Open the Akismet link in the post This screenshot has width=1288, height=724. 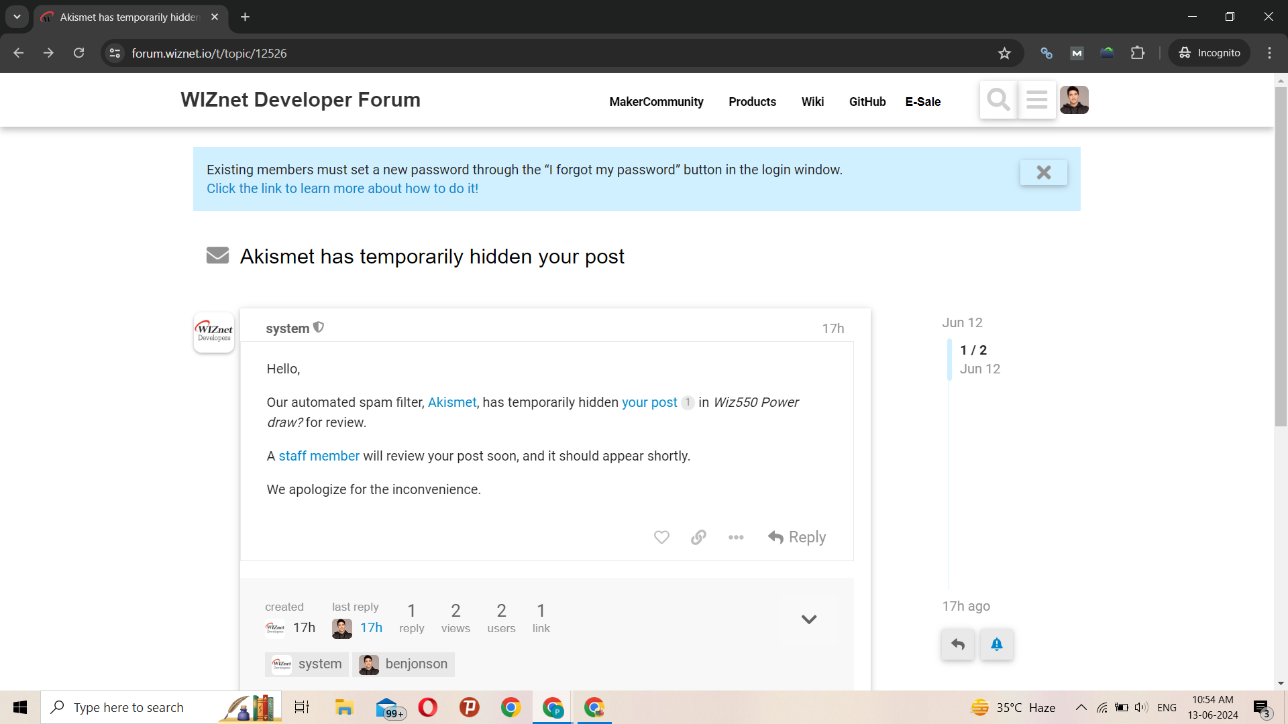tap(452, 402)
